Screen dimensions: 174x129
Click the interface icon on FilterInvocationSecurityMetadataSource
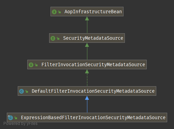pyautogui.click(x=31, y=65)
